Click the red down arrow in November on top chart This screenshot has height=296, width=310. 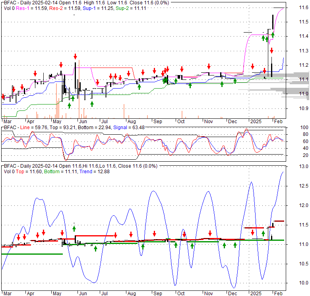click(208, 66)
